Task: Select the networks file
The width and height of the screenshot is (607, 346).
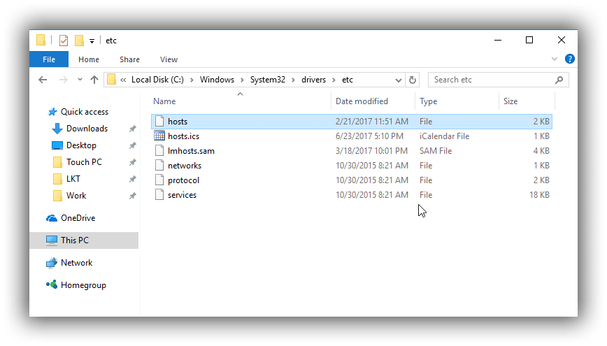Action: tap(352, 166)
